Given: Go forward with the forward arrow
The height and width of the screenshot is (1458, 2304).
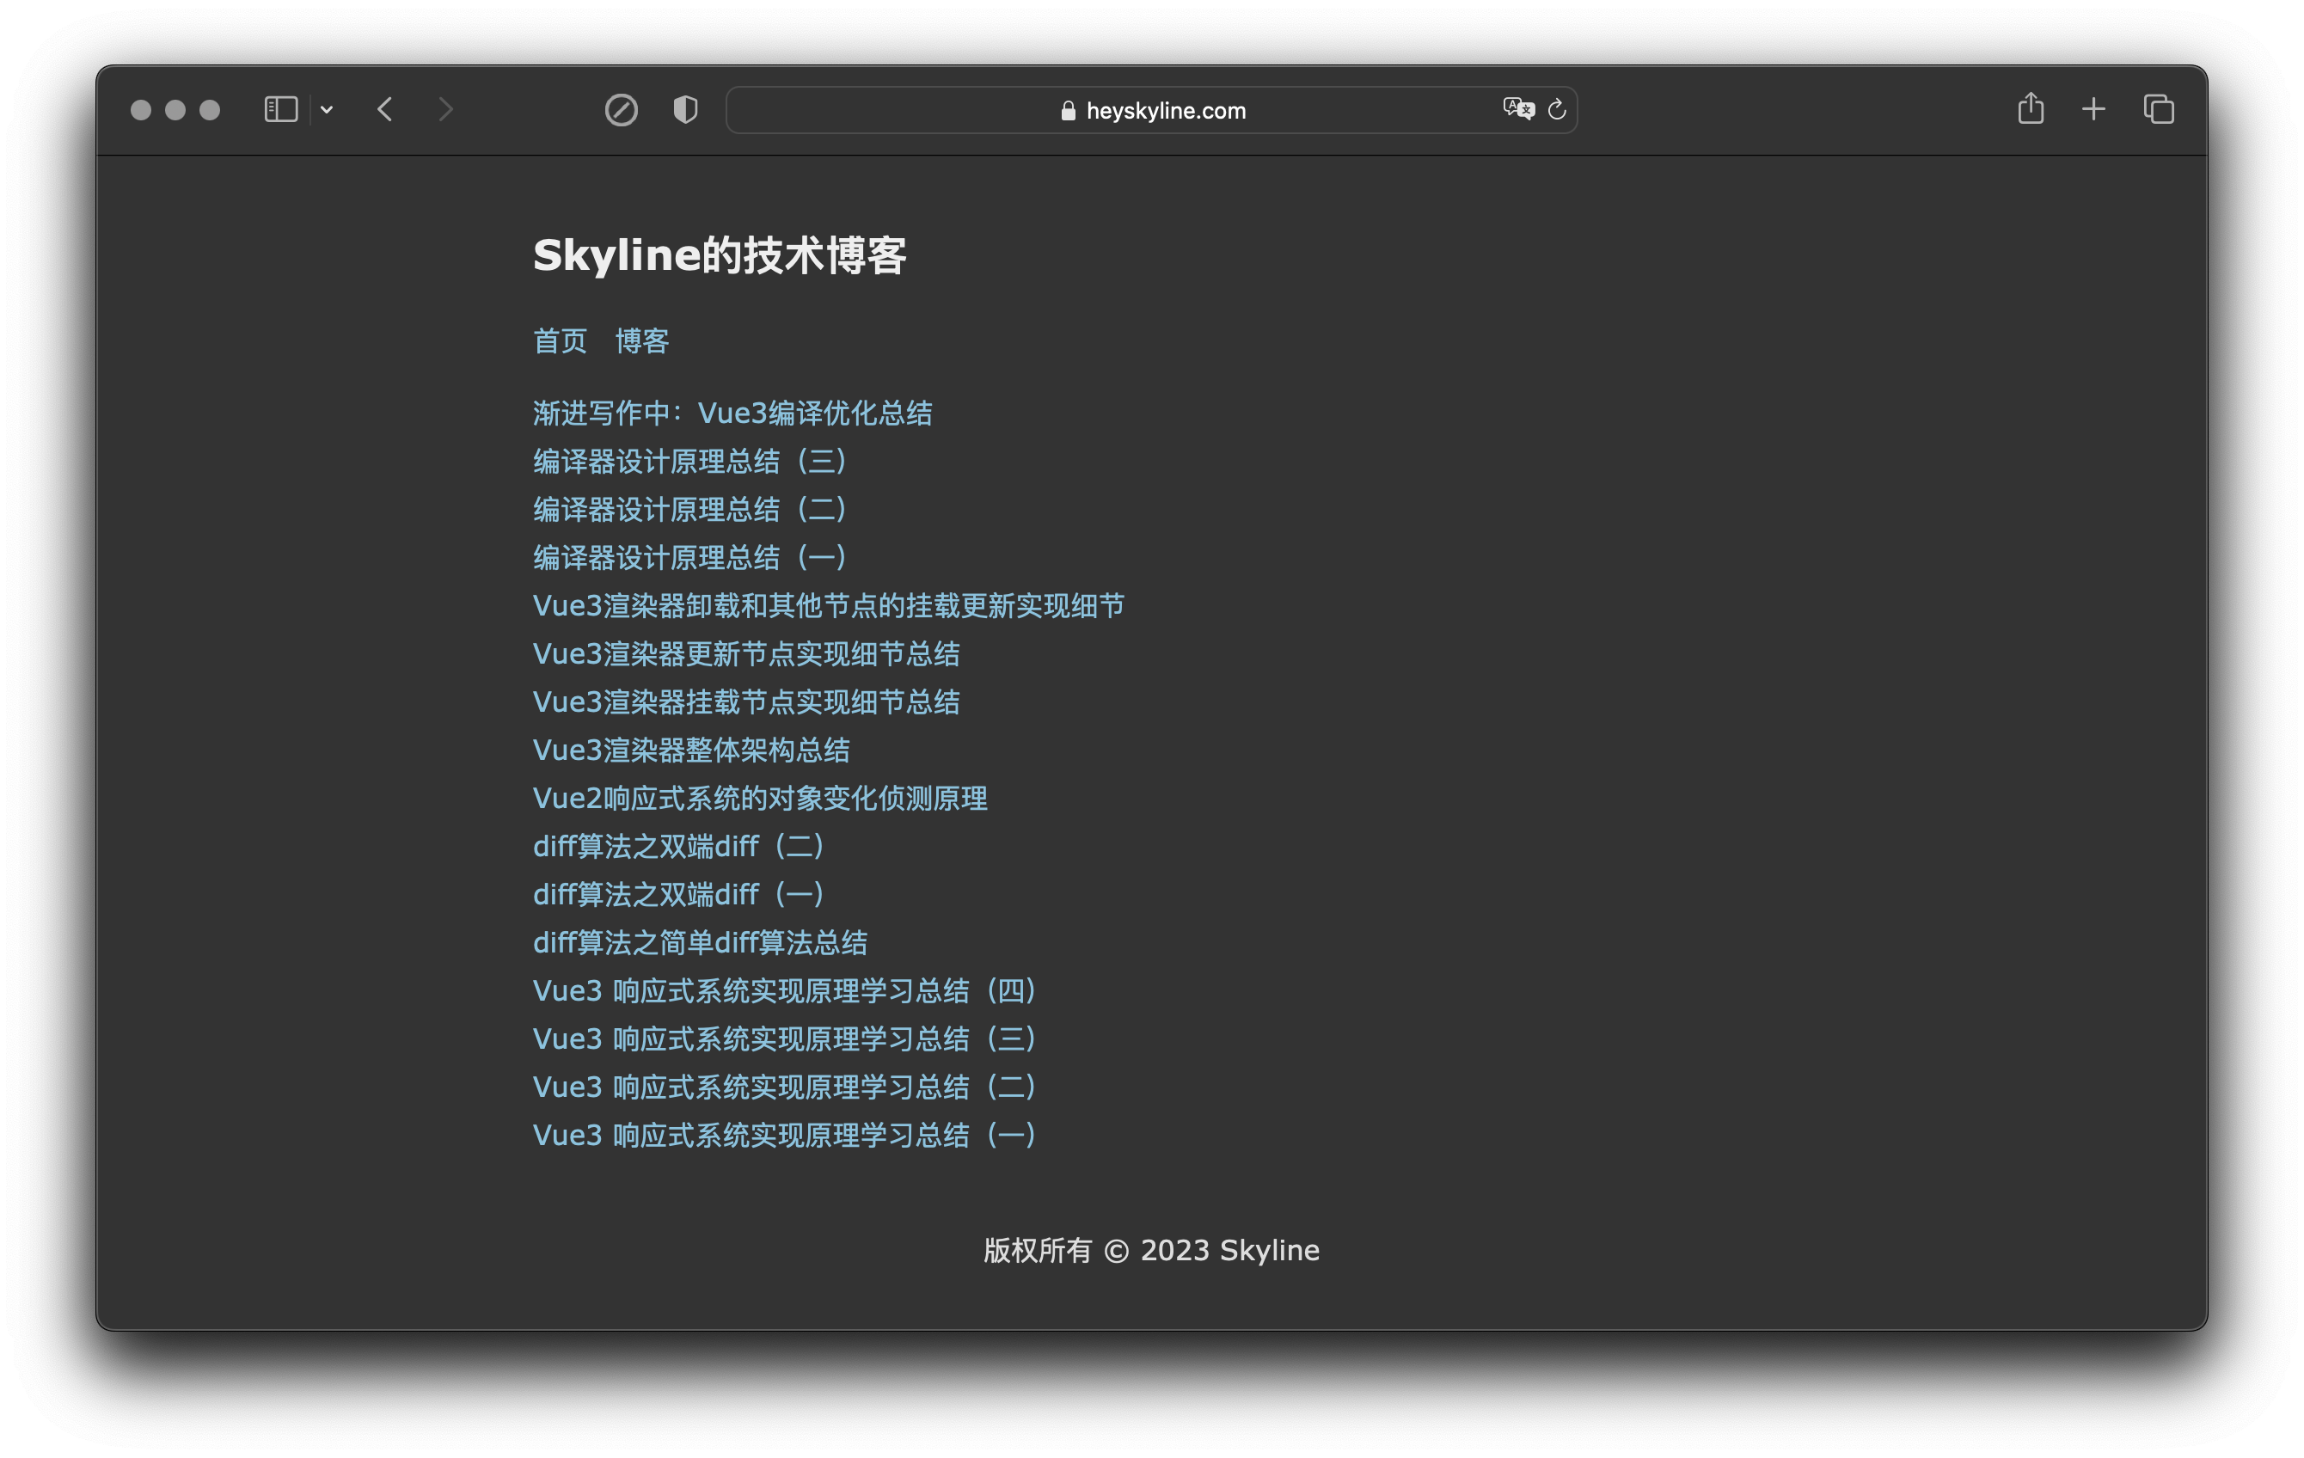Looking at the screenshot, I should tap(446, 110).
